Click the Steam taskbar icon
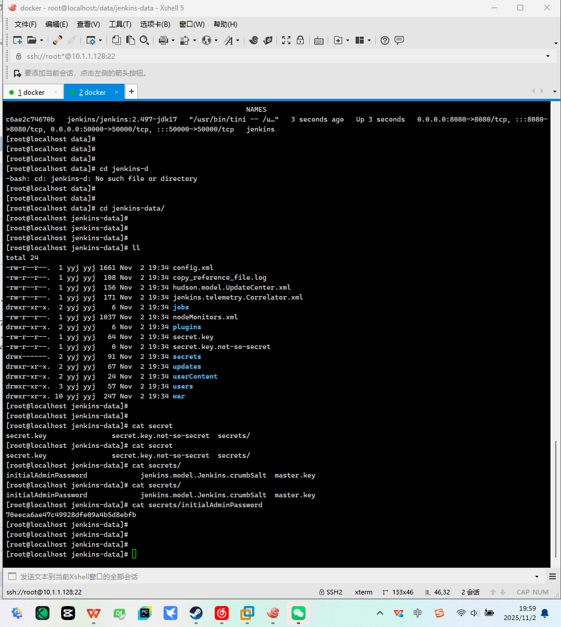Viewport: 561px width, 627px height. [196, 613]
